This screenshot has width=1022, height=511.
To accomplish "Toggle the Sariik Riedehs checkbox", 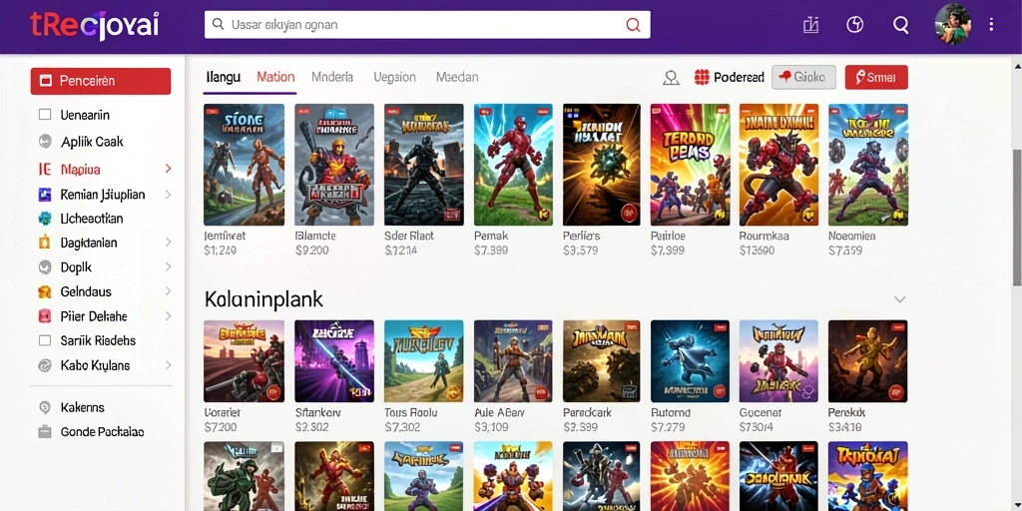I will point(45,340).
